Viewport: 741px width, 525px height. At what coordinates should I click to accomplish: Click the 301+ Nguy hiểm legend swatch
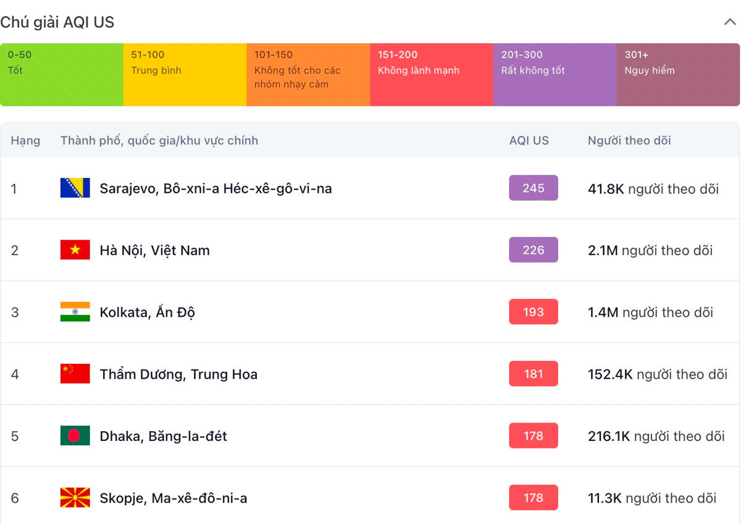tap(677, 75)
